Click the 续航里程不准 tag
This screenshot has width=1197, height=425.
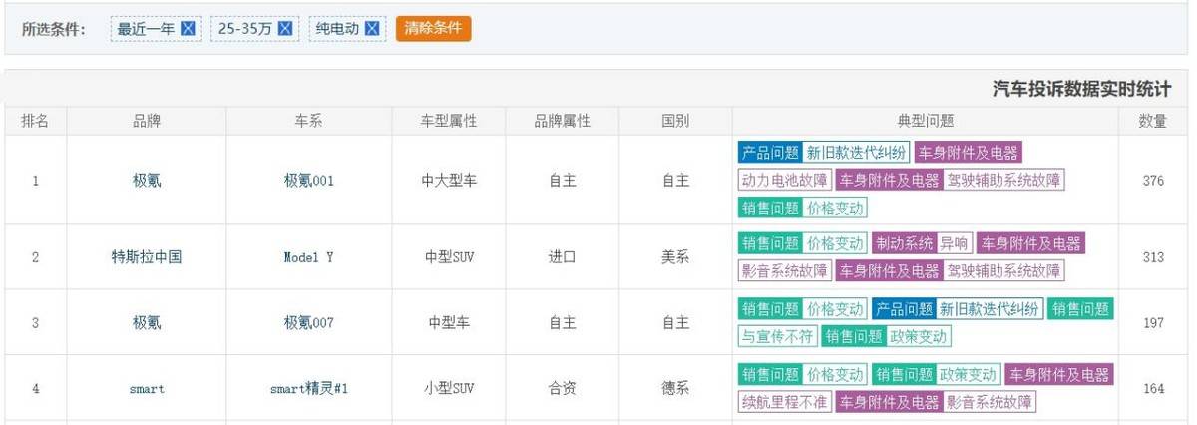784,402
